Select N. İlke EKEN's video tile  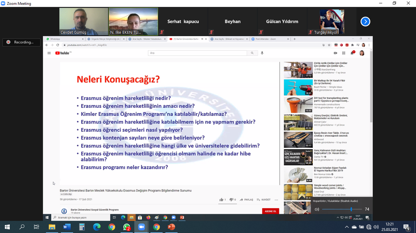[x=133, y=21]
